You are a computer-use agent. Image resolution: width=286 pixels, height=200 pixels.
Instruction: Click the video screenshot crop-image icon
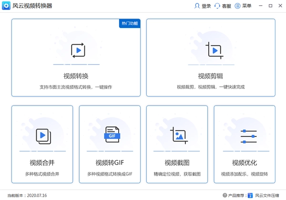178,136
